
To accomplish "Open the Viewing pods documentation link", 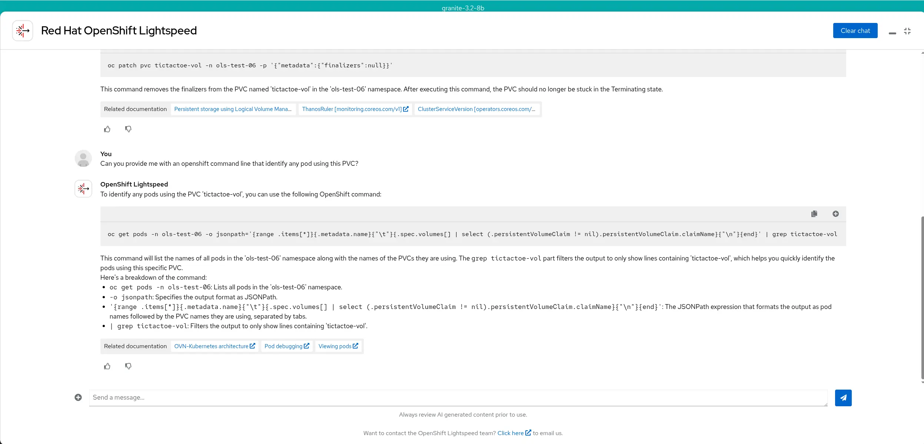I will [x=338, y=346].
